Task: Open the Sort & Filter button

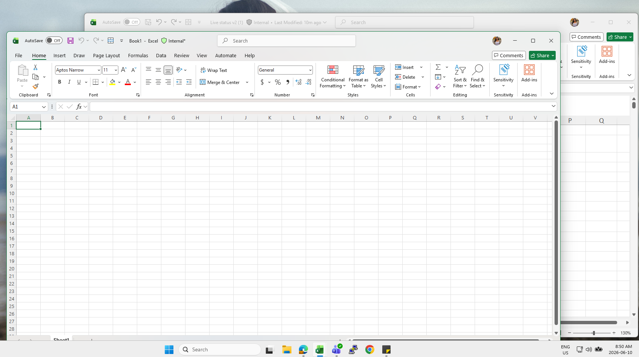Action: [460, 77]
